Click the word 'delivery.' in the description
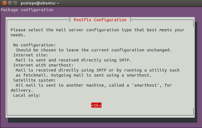 point(22,90)
